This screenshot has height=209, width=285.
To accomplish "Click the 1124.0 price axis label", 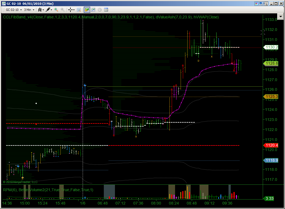I will 271,110.
